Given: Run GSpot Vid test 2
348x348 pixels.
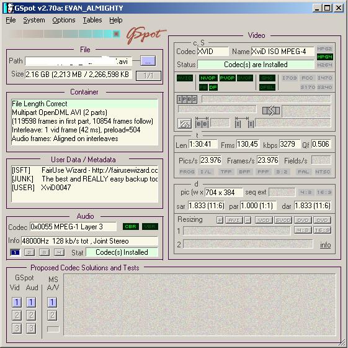Looking at the screenshot, I should pyautogui.click(x=16, y=315).
